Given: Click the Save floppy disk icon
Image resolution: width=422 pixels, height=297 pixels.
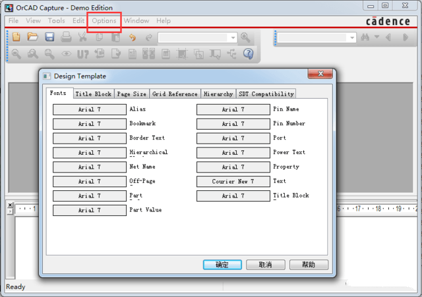Looking at the screenshot, I should (x=49, y=37).
